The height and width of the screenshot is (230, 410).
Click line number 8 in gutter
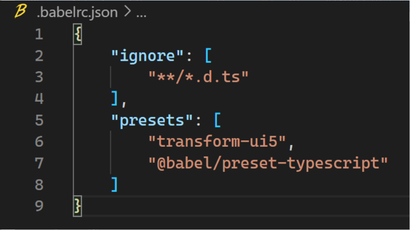pos(38,184)
